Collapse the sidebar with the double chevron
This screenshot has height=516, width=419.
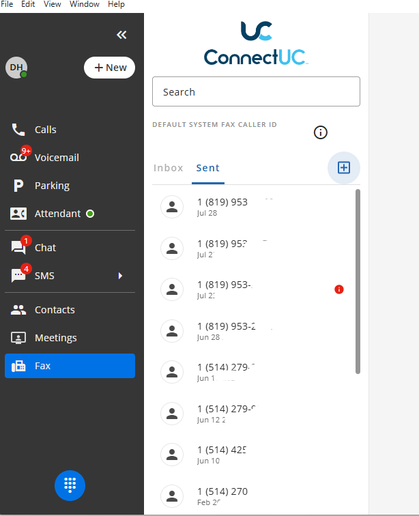pyautogui.click(x=121, y=35)
